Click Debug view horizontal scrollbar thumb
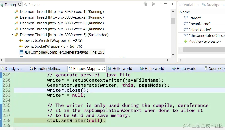Image resolution: width=225 pixels, height=130 pixels. click(x=55, y=60)
